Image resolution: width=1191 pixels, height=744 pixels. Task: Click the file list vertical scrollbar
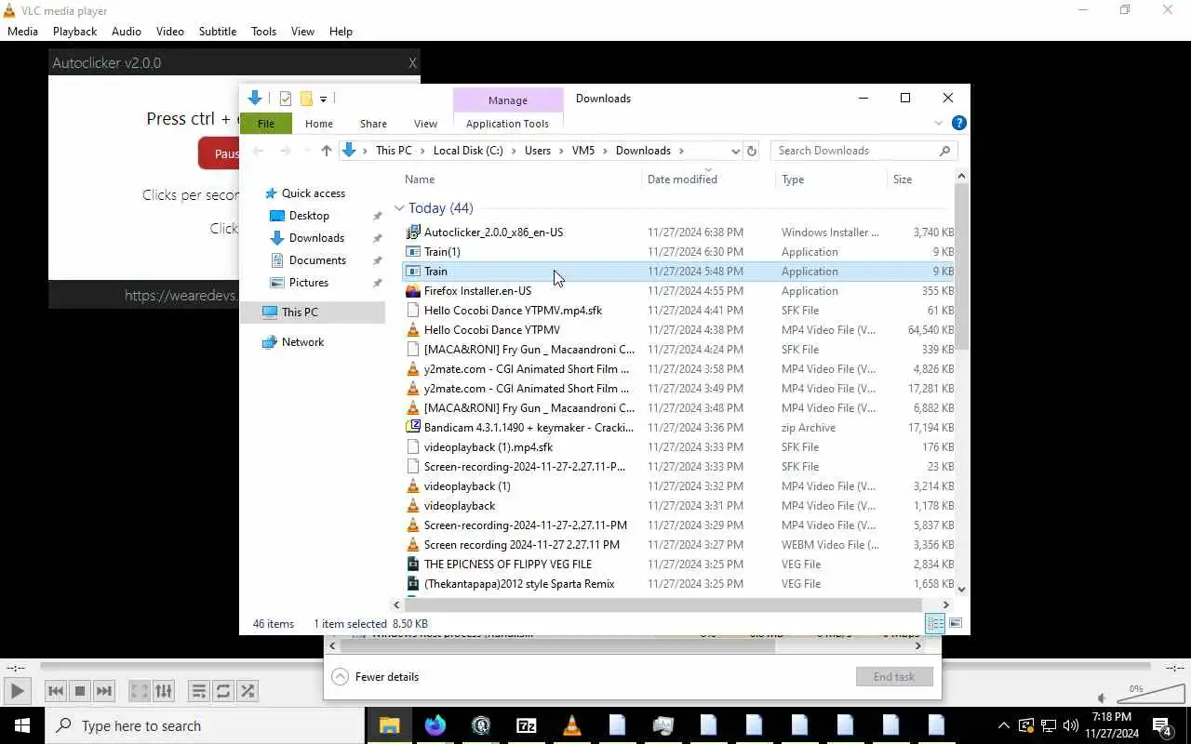[x=961, y=265]
